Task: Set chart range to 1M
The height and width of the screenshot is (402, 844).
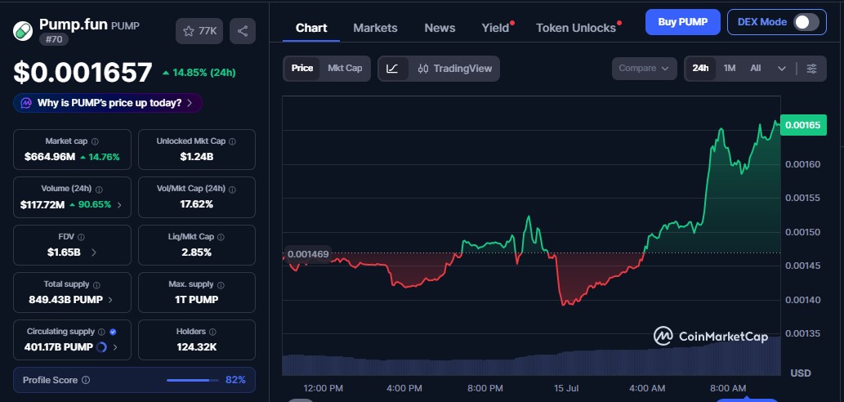Action: (x=730, y=69)
